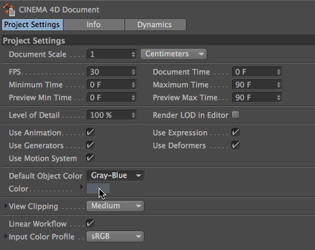
Task: Toggle the Use Motion System checkbox
Action: (90, 158)
